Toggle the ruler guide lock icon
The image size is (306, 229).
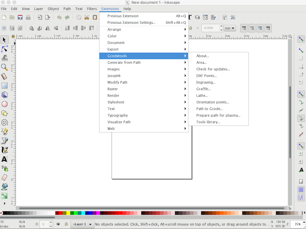[x=13, y=37]
